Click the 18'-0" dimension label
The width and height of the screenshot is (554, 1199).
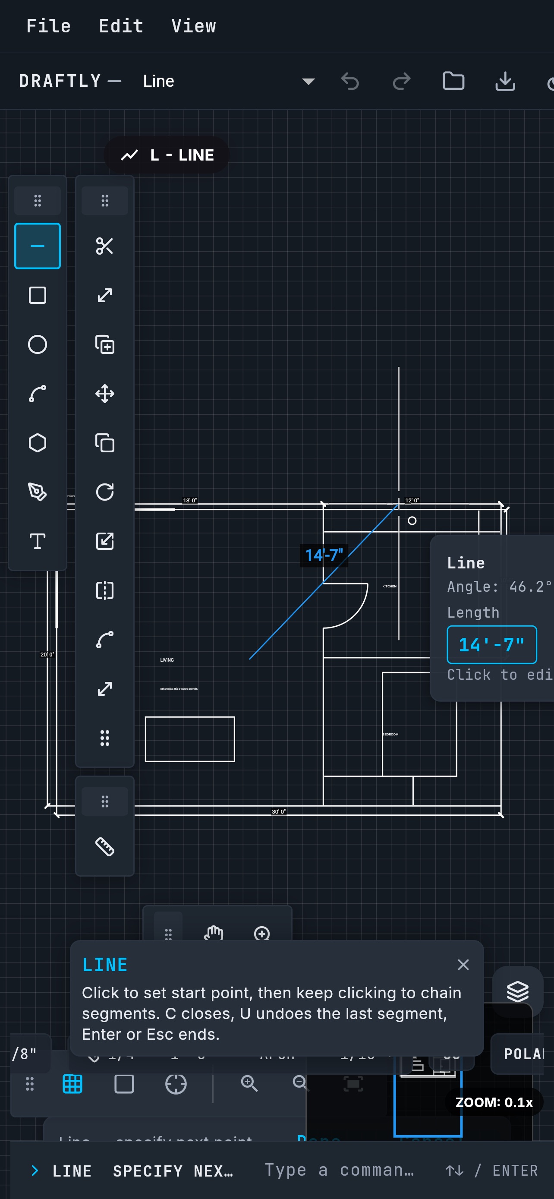point(190,500)
